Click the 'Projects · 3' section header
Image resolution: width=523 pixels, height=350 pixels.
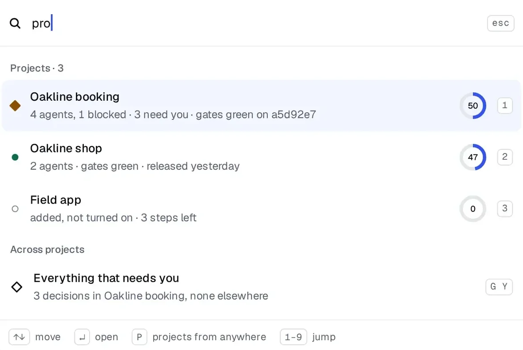pyautogui.click(x=37, y=68)
